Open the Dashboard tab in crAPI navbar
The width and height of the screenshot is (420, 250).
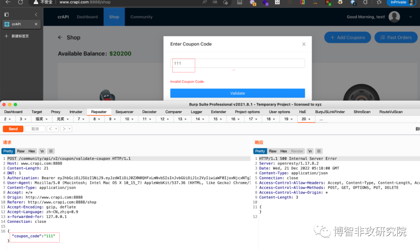(x=87, y=17)
